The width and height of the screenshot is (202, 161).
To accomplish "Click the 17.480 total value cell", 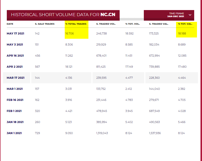I will tap(182, 67).
